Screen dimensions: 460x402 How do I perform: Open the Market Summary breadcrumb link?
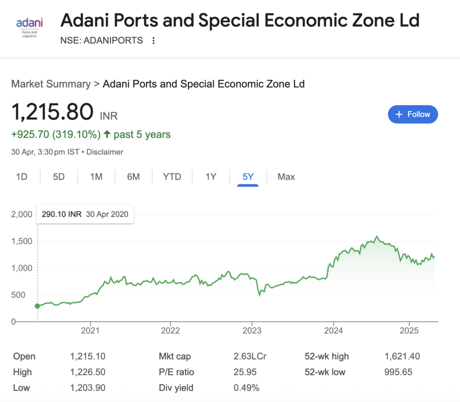51,84
